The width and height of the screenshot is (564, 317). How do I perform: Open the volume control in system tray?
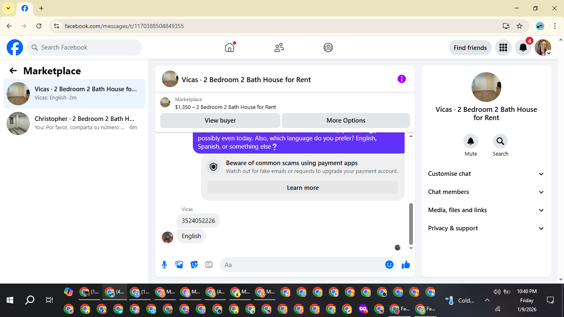pyautogui.click(x=497, y=292)
